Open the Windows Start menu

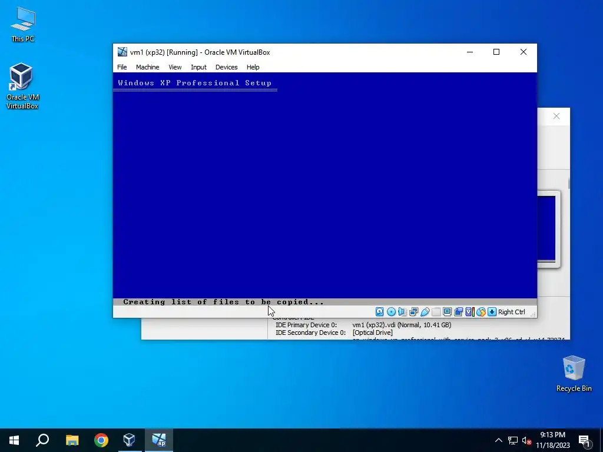14,440
